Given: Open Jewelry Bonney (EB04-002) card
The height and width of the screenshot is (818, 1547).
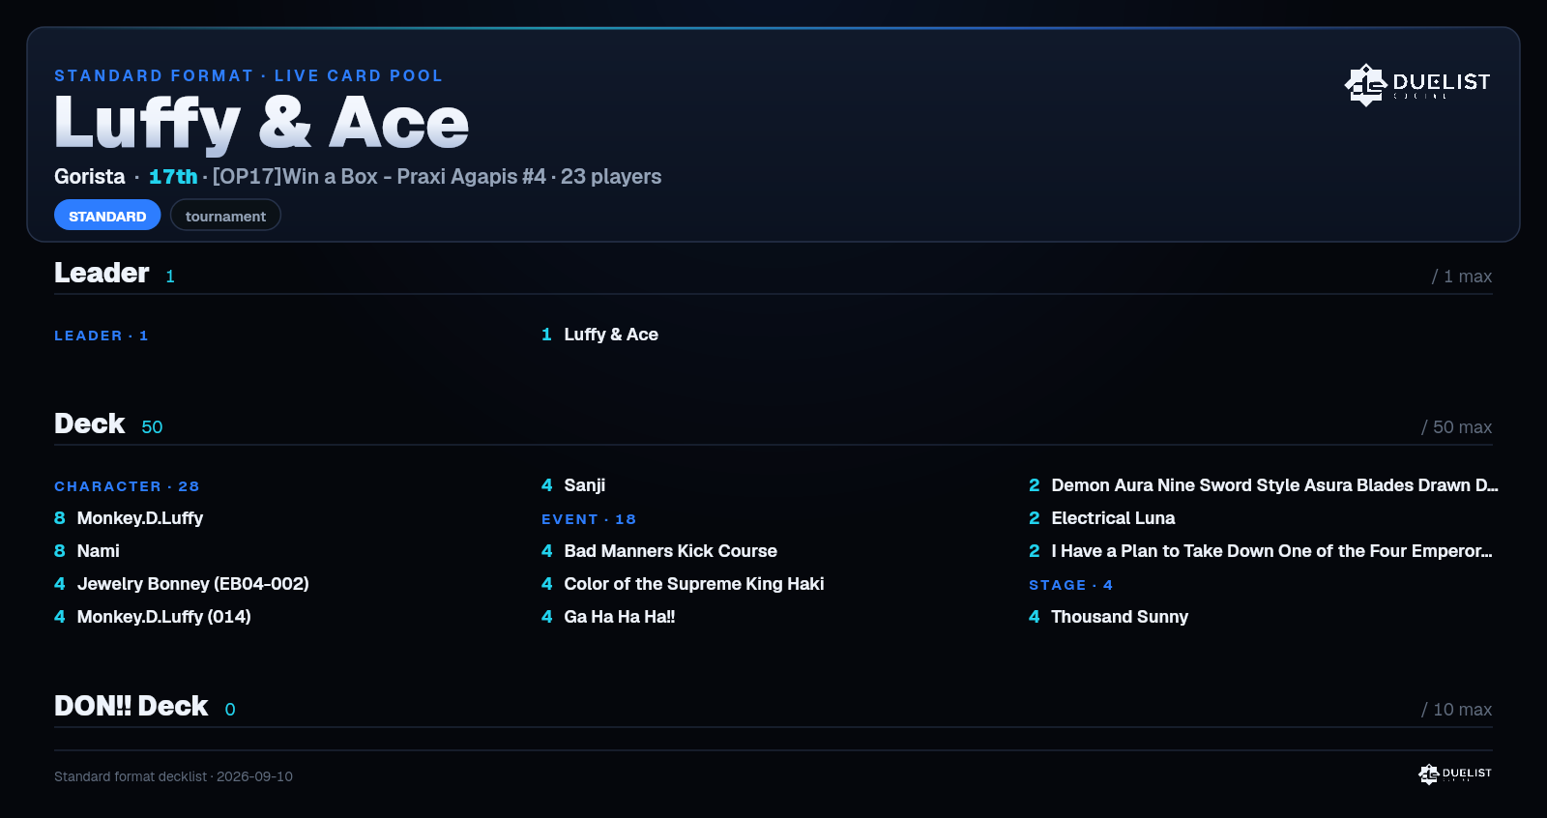Looking at the screenshot, I should [182, 584].
